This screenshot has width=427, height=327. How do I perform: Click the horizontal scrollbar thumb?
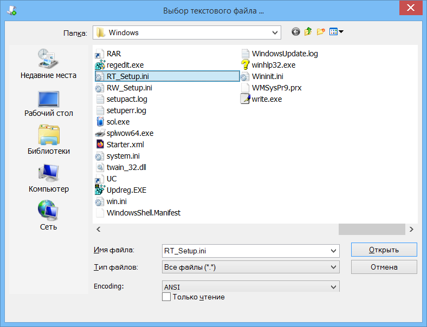point(372,230)
